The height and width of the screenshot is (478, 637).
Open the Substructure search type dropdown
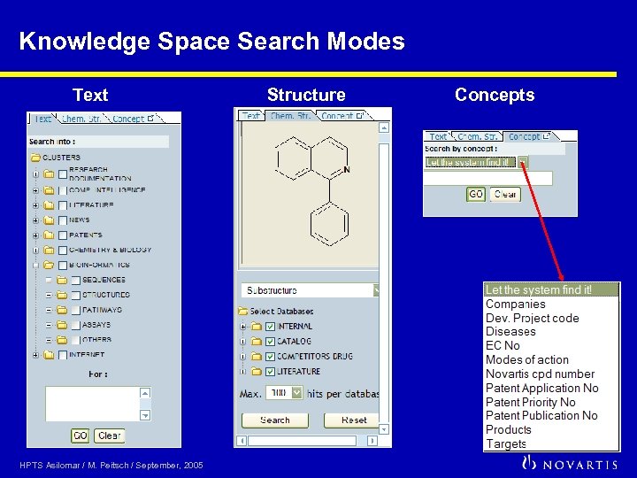[376, 290]
